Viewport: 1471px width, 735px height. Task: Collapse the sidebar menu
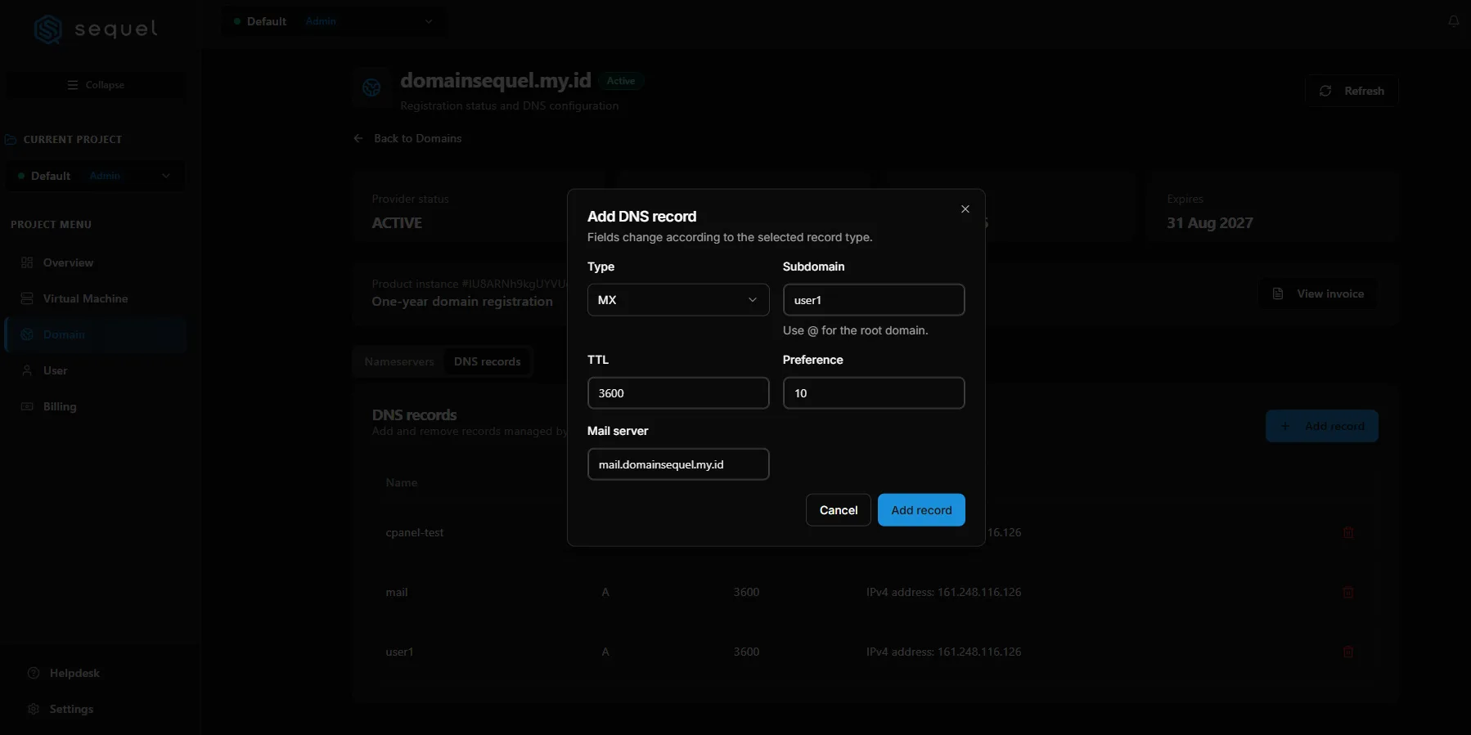[96, 85]
